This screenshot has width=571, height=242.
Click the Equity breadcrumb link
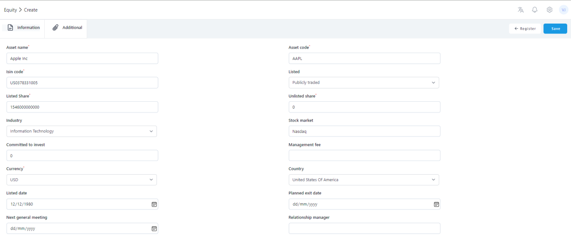10,10
